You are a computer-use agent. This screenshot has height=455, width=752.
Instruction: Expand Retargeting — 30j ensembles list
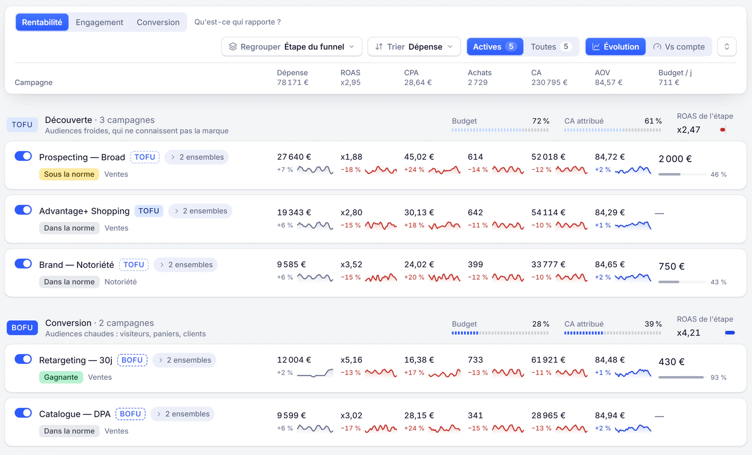click(x=184, y=360)
